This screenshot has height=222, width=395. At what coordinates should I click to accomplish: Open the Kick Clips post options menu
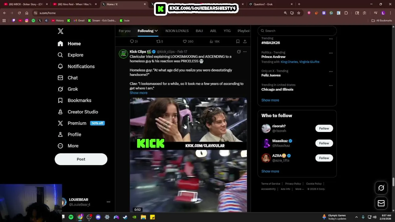coord(245,52)
